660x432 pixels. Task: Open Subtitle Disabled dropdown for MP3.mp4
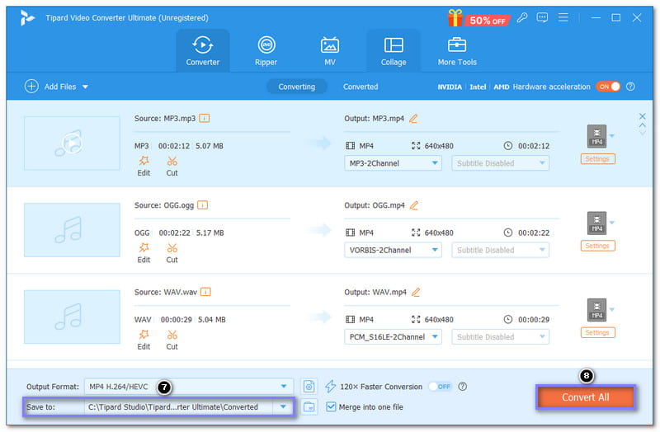(500, 163)
